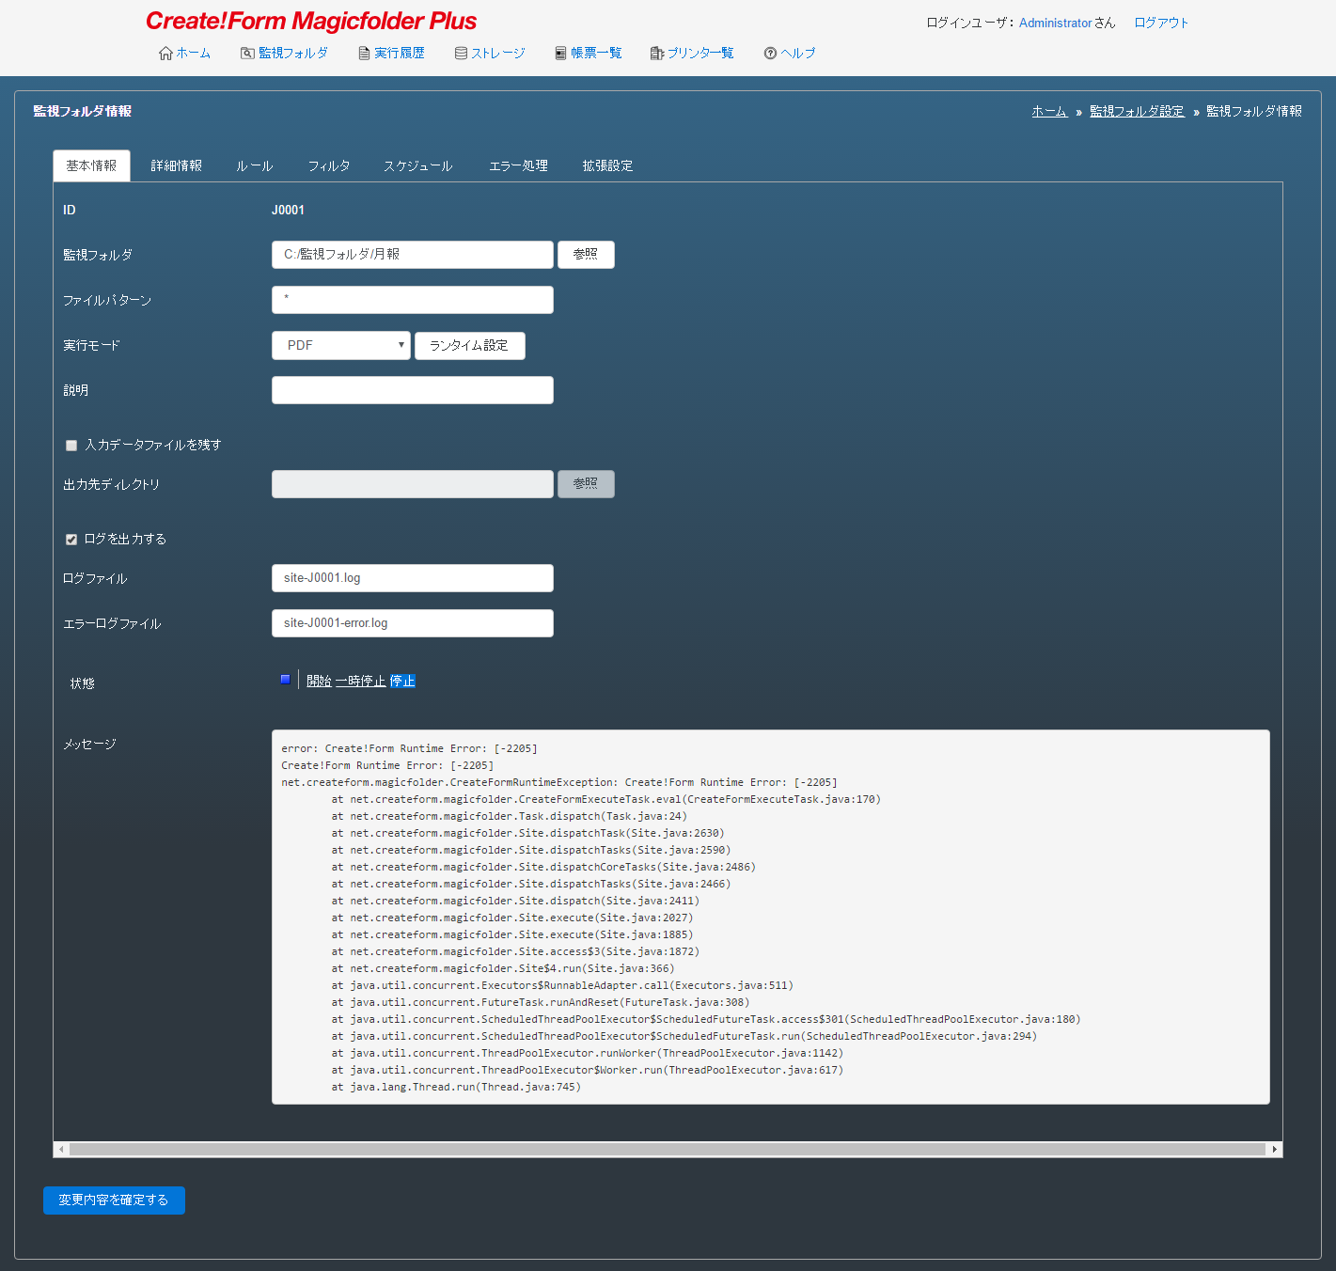Open the プリンタ一覧 navigation menu
Viewport: 1336px width, 1271px height.
(x=692, y=54)
